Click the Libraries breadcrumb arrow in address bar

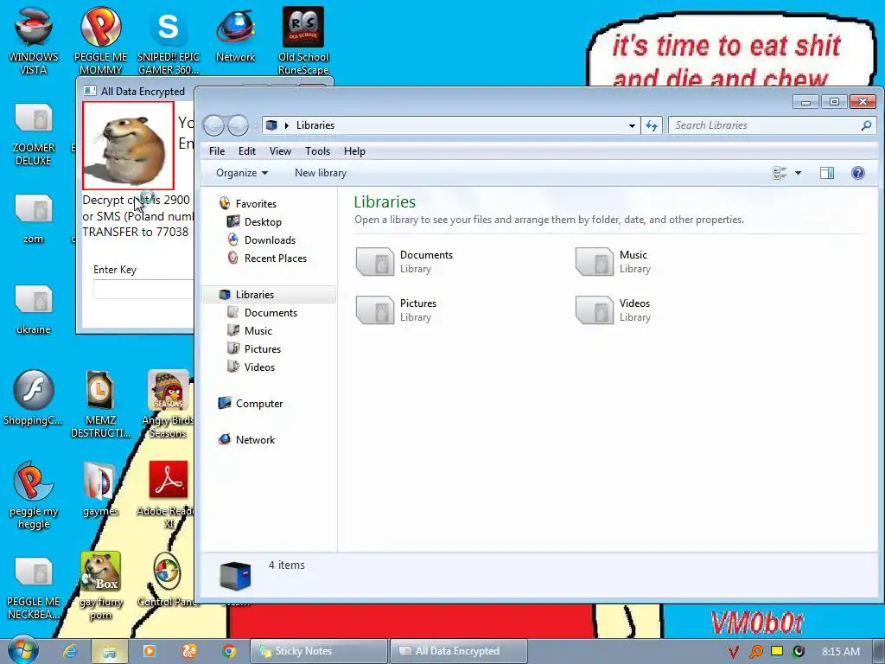coord(287,125)
